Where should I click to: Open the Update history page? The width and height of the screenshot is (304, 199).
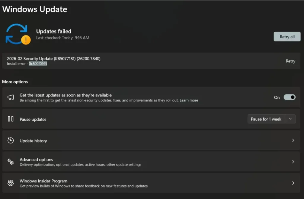[x=33, y=140]
